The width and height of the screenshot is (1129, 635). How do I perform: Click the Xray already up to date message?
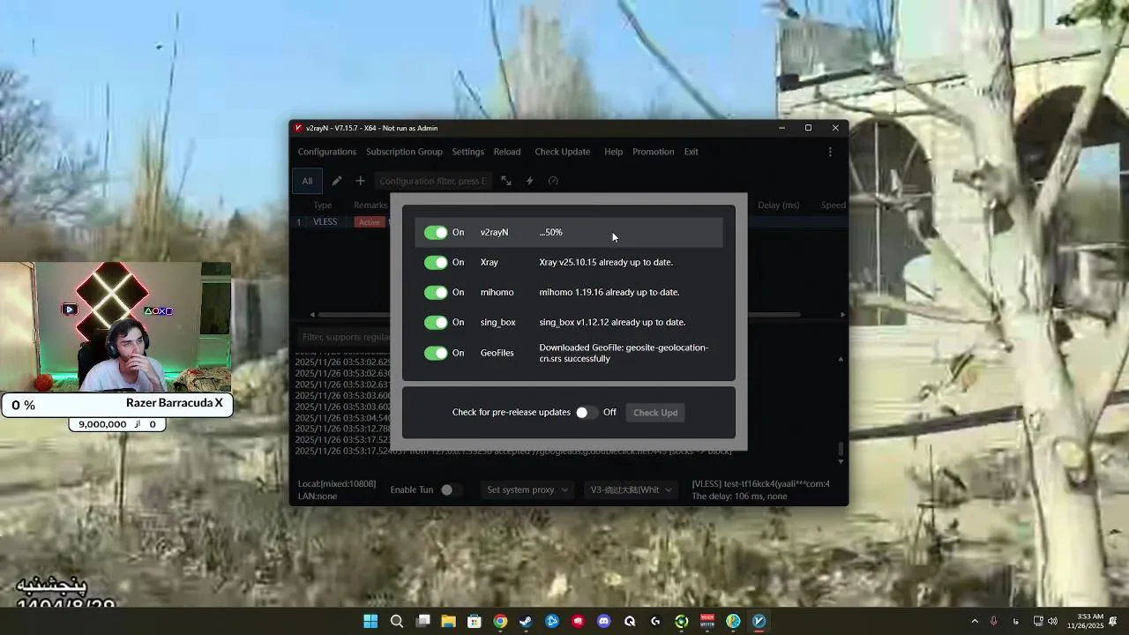point(606,263)
